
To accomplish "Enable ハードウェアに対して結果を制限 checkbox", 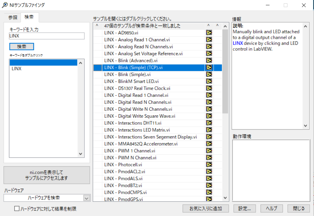I will [x=17, y=209].
